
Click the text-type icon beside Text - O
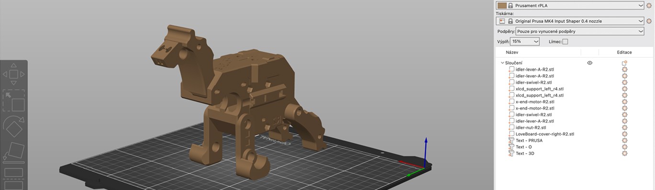click(x=511, y=147)
